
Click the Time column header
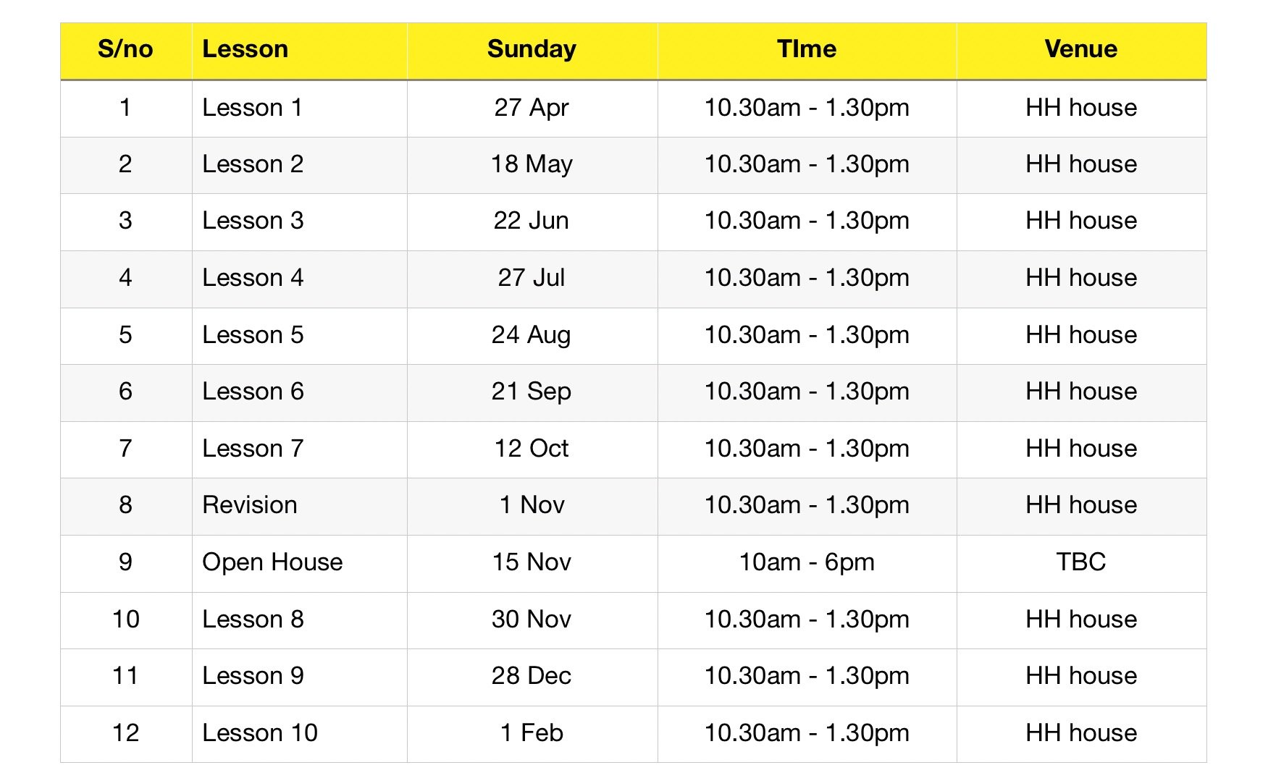pos(806,49)
